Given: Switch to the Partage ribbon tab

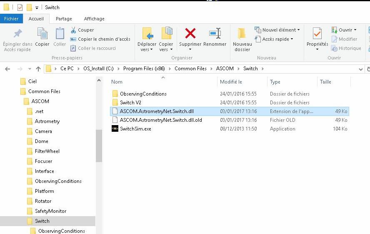Looking at the screenshot, I should click(x=64, y=19).
